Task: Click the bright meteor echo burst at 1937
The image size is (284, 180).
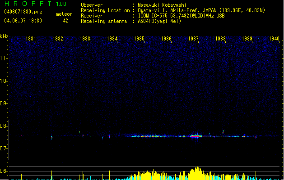Action: [x=196, y=136]
